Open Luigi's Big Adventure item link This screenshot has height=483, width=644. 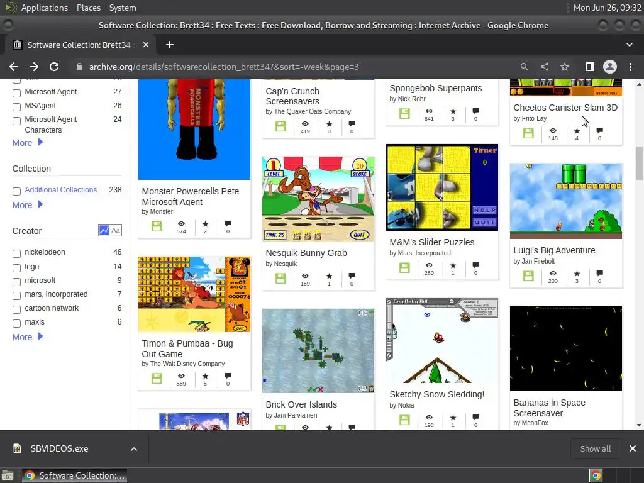point(554,250)
